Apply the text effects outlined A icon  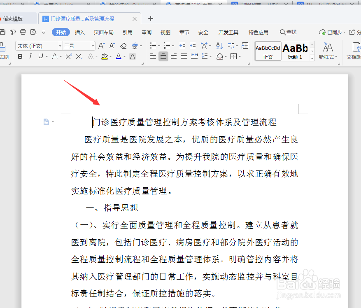click(91, 56)
